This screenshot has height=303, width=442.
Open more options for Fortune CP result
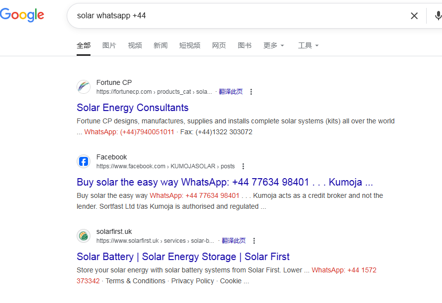pos(251,92)
